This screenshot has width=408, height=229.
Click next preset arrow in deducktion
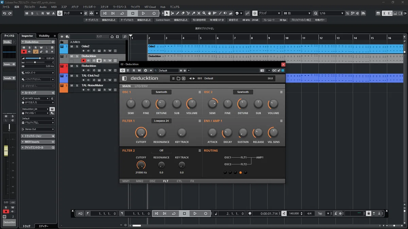pos(194,78)
